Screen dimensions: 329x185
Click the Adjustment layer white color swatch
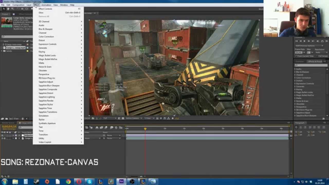[x=23, y=135]
